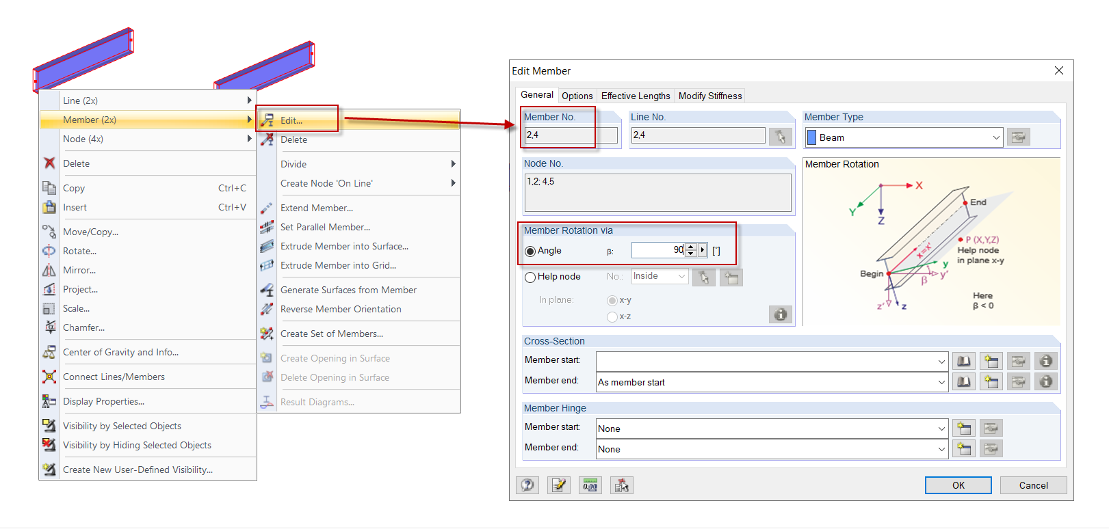Viewport: 1109px width, 529px height.
Task: Click the Rotate icon in context menu
Action: pyautogui.click(x=49, y=251)
